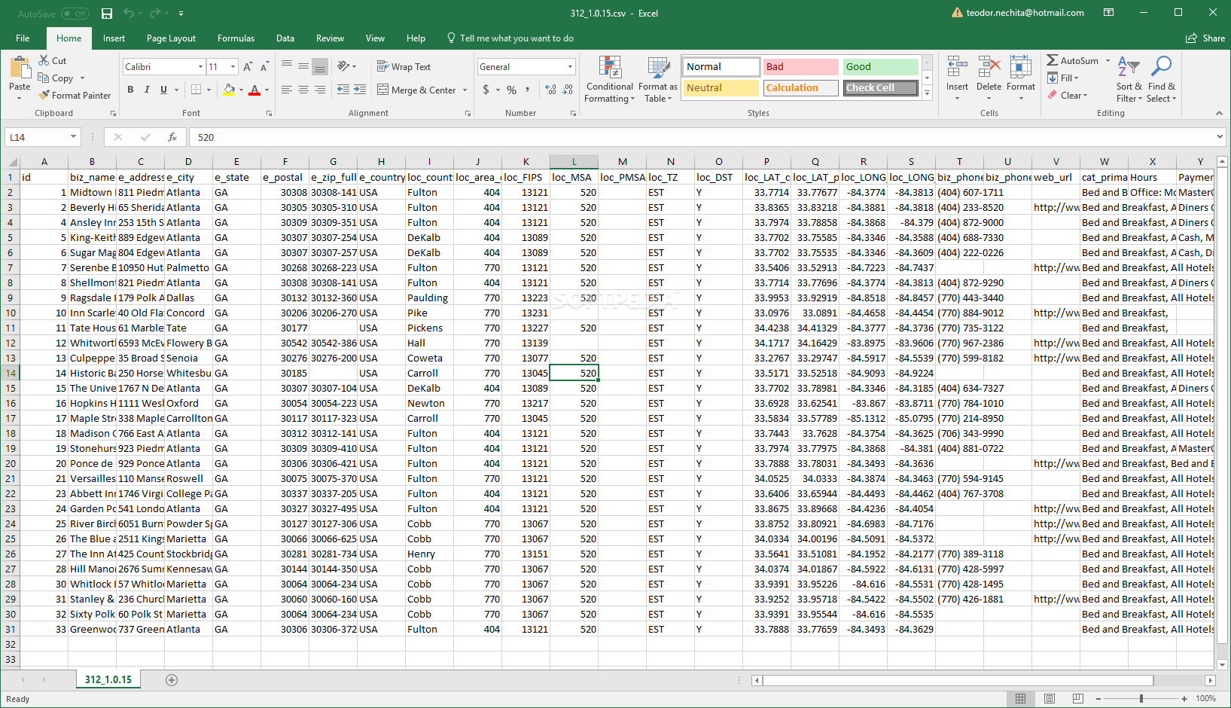Switch to Normal view in status bar
The width and height of the screenshot is (1231, 708).
pos(1020,698)
